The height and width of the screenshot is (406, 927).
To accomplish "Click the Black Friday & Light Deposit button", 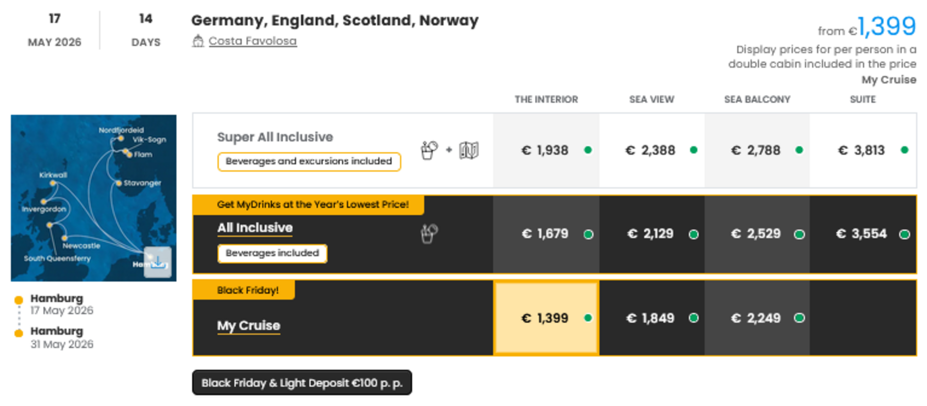I will [302, 383].
